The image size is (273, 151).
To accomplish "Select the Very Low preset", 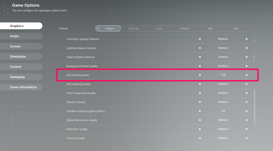I will pos(133,28).
